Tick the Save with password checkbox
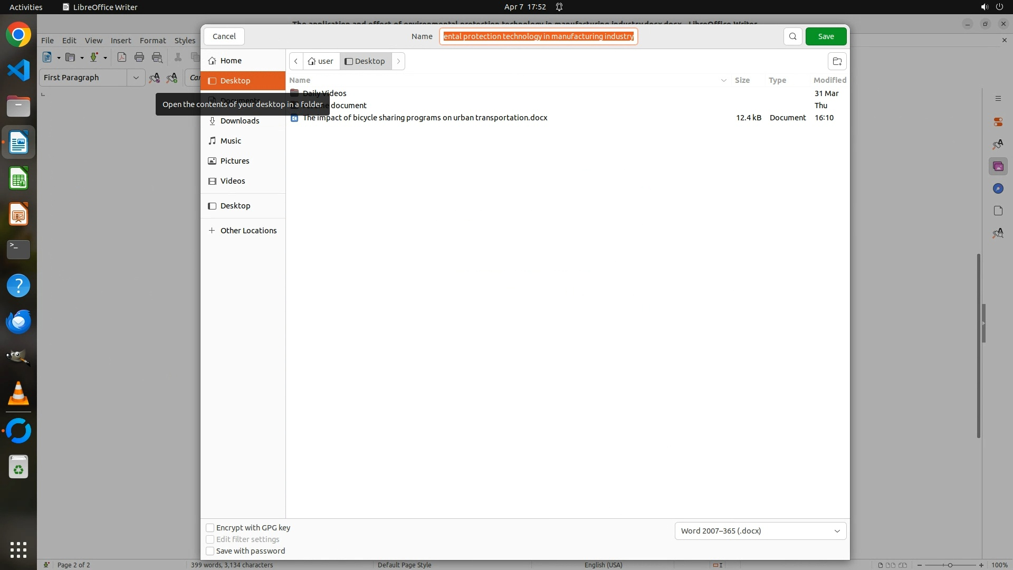The height and width of the screenshot is (570, 1013). (x=210, y=551)
